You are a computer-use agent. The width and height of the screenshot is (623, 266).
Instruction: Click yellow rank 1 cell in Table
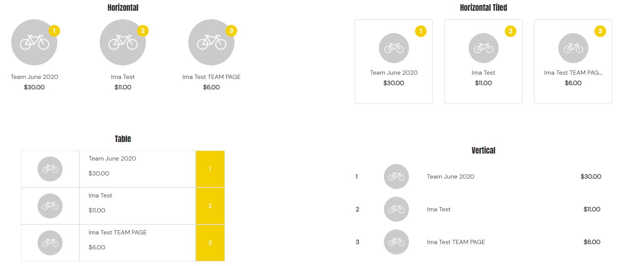click(210, 169)
